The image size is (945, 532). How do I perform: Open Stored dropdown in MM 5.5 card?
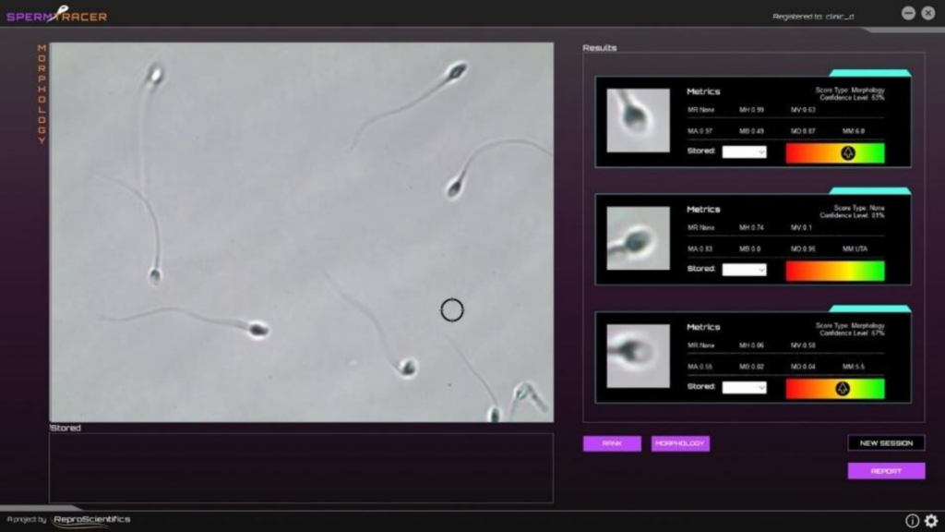[x=745, y=387]
